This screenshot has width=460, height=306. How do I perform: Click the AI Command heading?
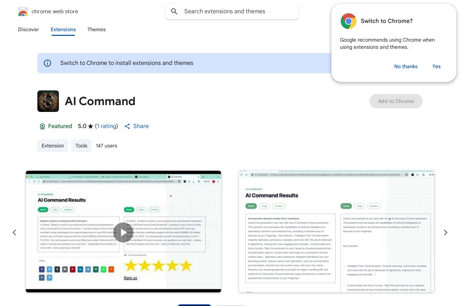100,101
